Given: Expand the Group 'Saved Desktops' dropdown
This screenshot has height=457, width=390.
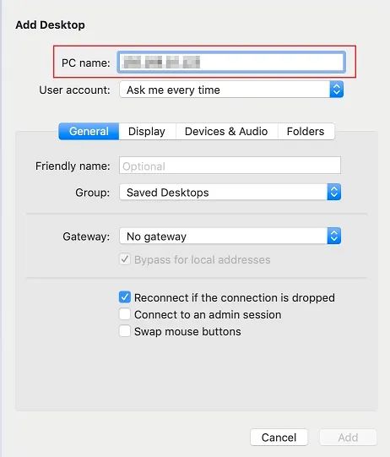Looking at the screenshot, I should 230,192.
